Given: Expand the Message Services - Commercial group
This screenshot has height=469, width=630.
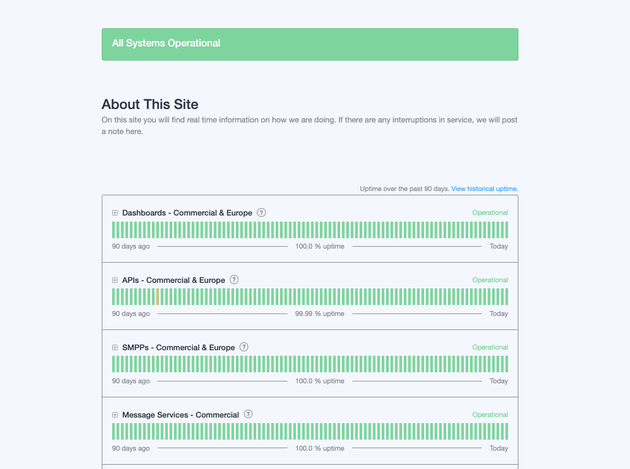Looking at the screenshot, I should (x=115, y=415).
